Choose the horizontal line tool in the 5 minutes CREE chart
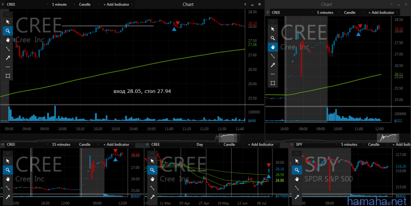 [x=273, y=74]
